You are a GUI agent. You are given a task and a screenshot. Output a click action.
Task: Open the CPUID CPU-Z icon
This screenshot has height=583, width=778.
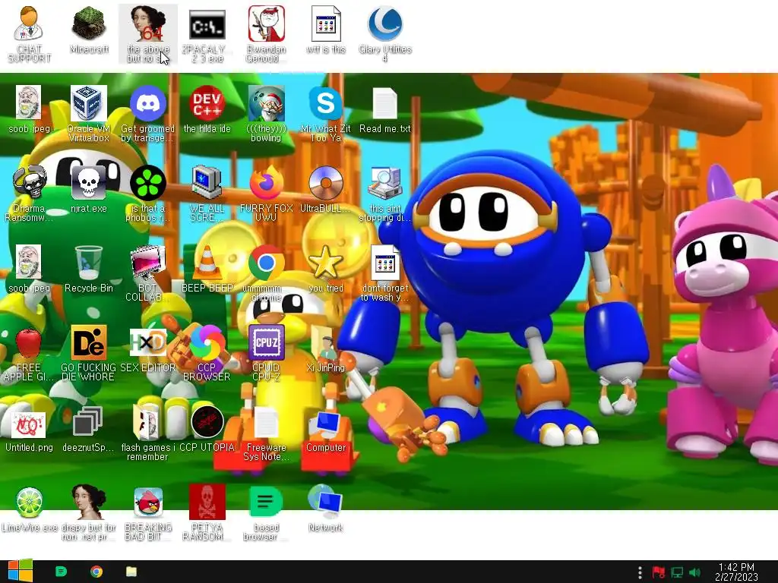267,342
